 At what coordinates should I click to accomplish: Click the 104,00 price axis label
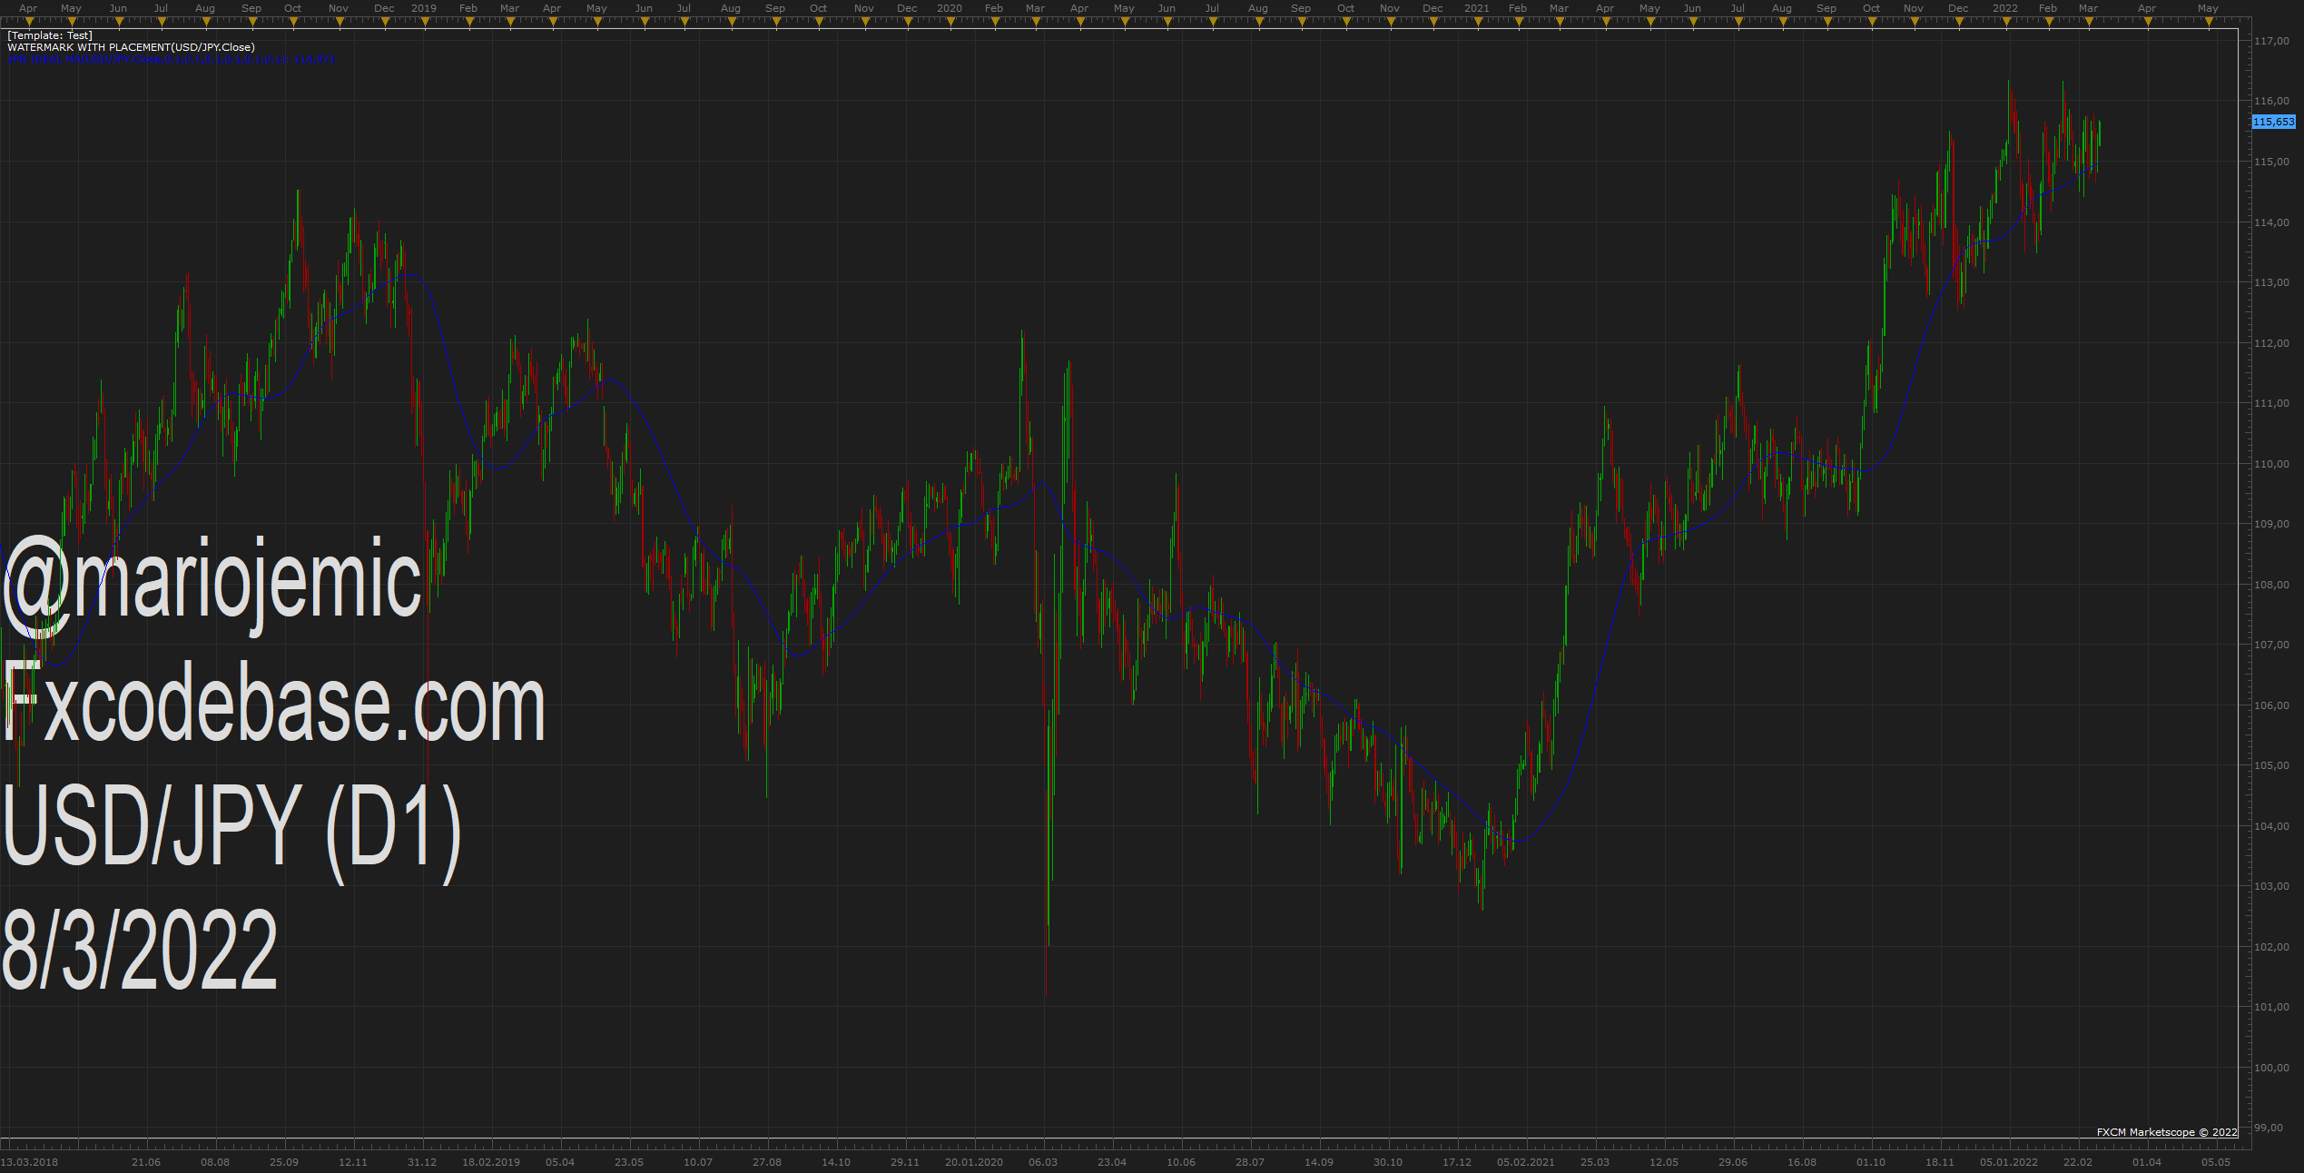point(2272,826)
